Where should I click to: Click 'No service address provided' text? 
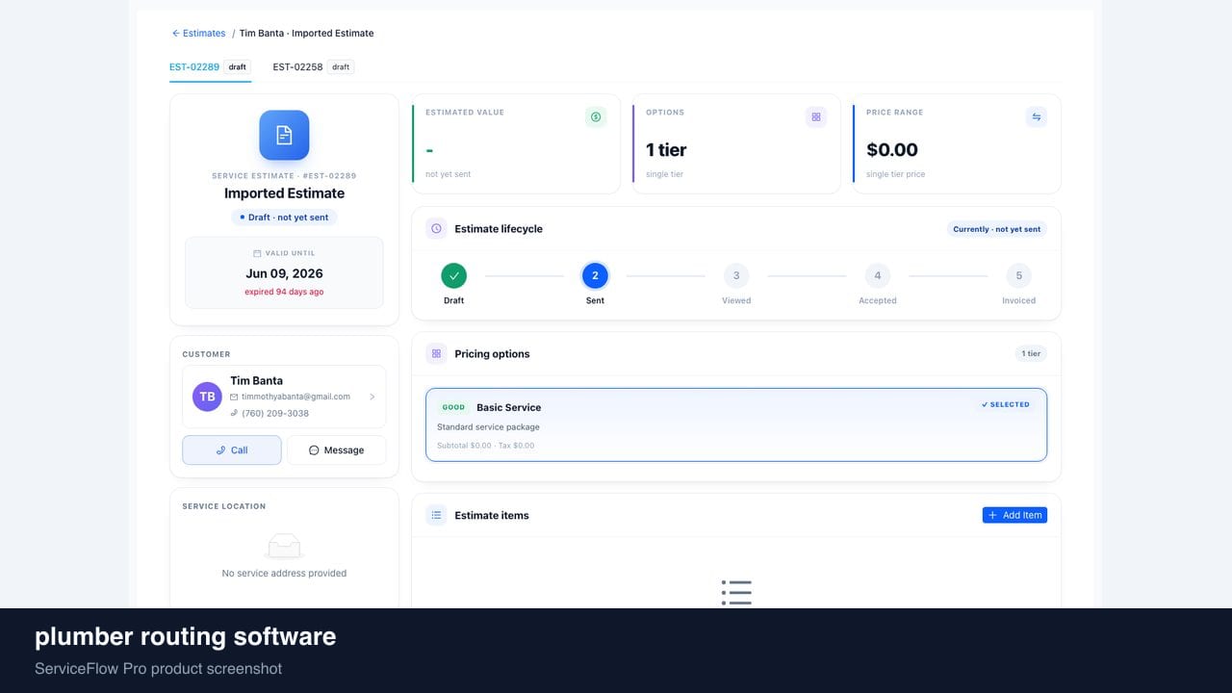click(x=284, y=574)
